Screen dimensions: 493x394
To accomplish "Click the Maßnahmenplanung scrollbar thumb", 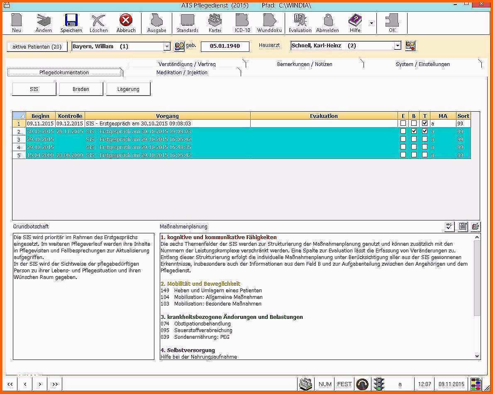I will [x=477, y=278].
